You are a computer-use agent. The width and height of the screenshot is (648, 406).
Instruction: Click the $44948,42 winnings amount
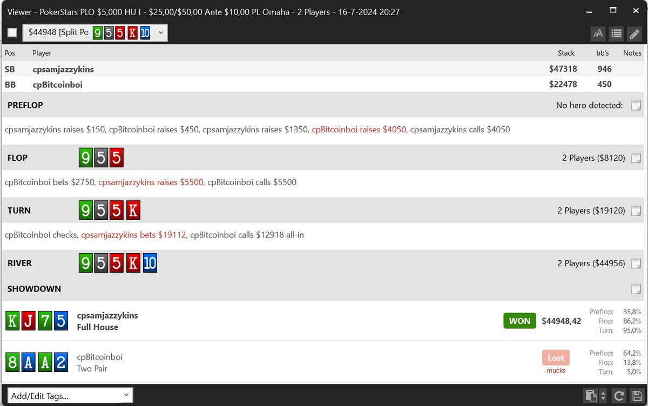[562, 321]
